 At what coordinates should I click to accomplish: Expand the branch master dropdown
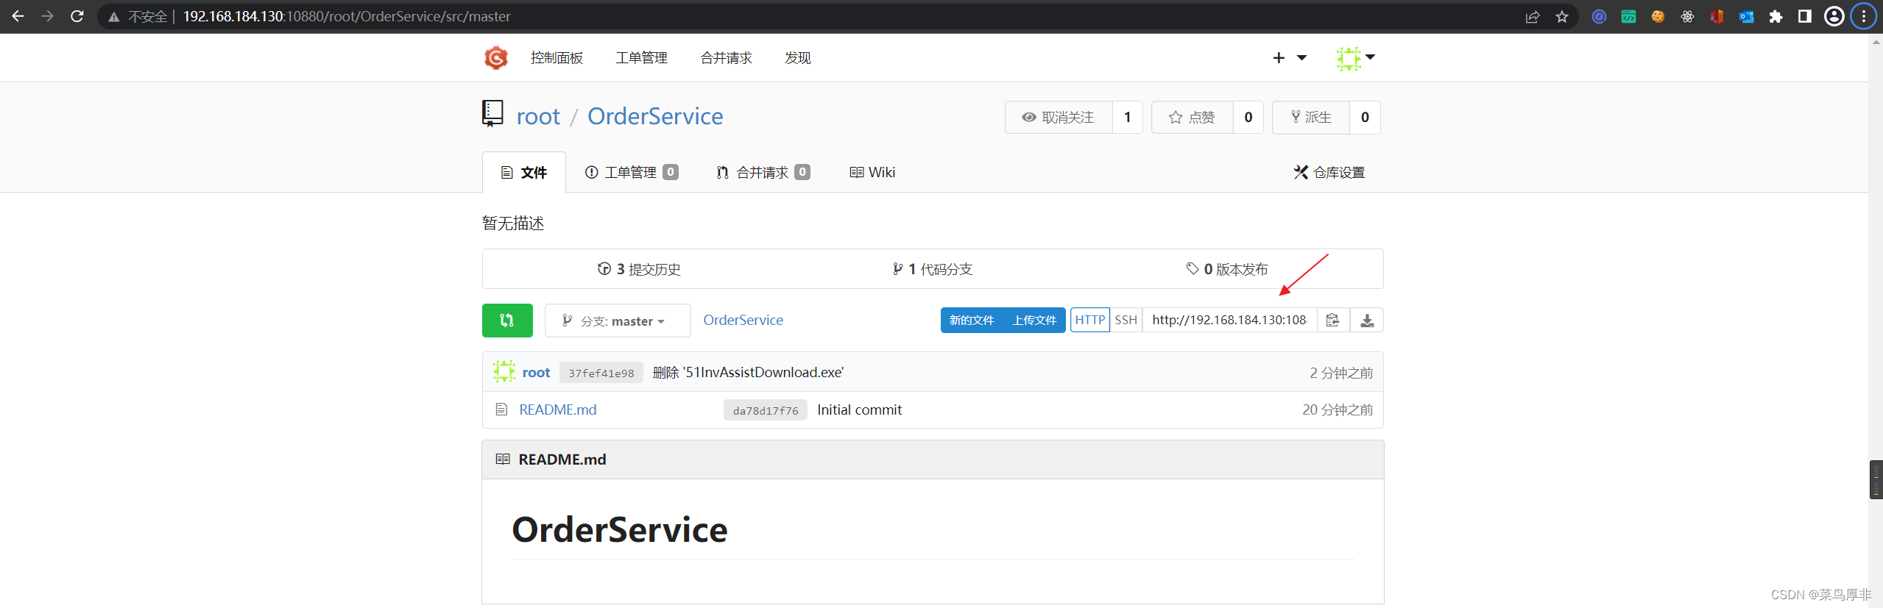click(x=618, y=321)
